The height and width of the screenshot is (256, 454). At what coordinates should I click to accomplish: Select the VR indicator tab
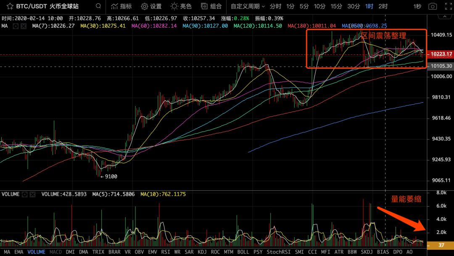pos(128,252)
